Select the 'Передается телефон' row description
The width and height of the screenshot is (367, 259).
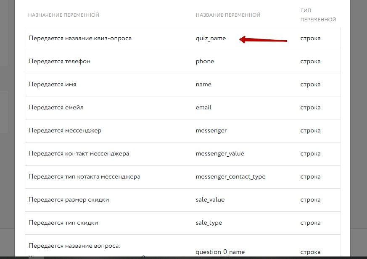(59, 62)
